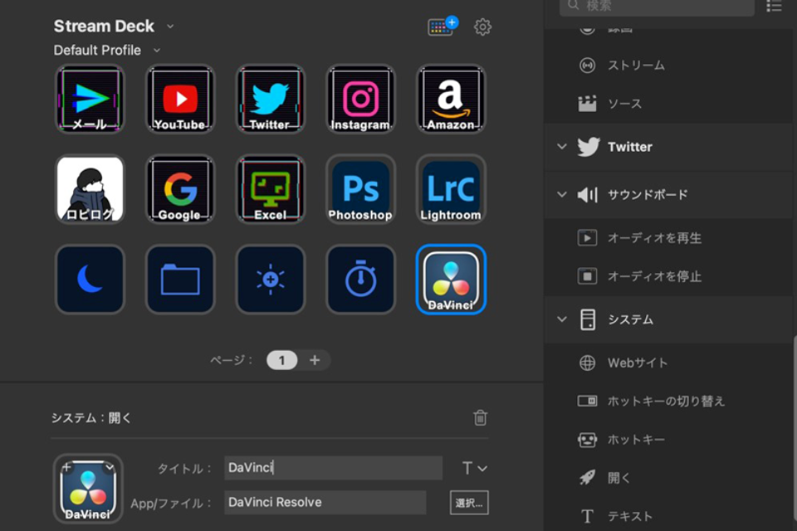
Task: Choose the 開く rocket action
Action: coord(667,478)
